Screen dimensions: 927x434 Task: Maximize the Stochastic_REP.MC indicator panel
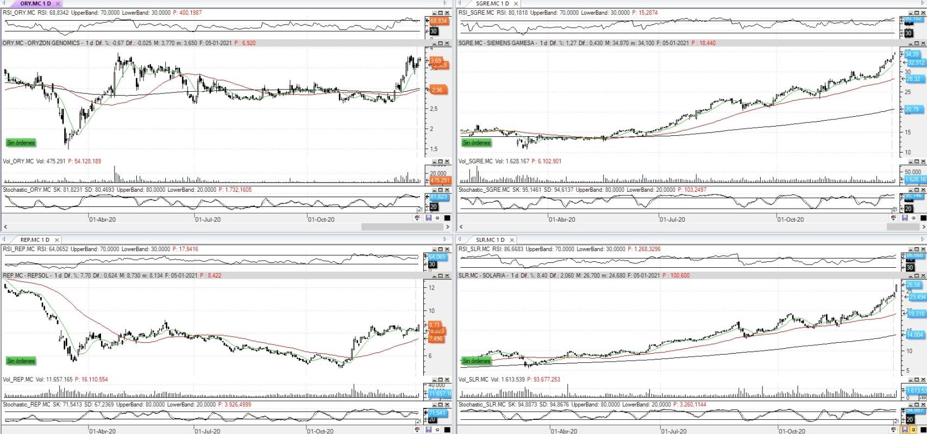(x=441, y=405)
